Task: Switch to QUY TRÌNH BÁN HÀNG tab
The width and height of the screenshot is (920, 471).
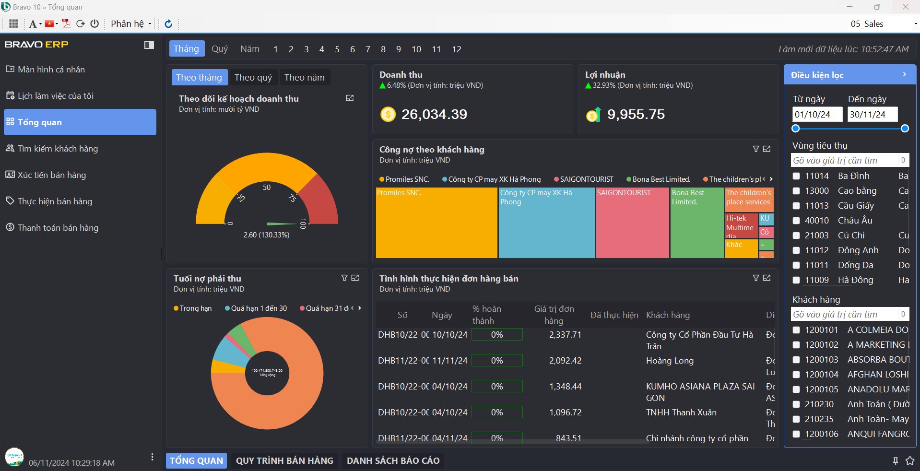Action: tap(284, 460)
